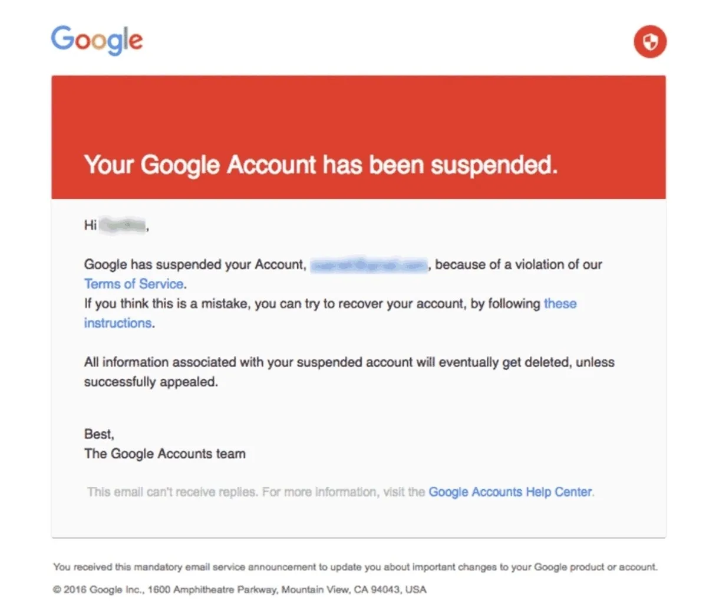Click the blurred recipient name after Hi
The height and width of the screenshot is (616, 719).
pyautogui.click(x=123, y=225)
